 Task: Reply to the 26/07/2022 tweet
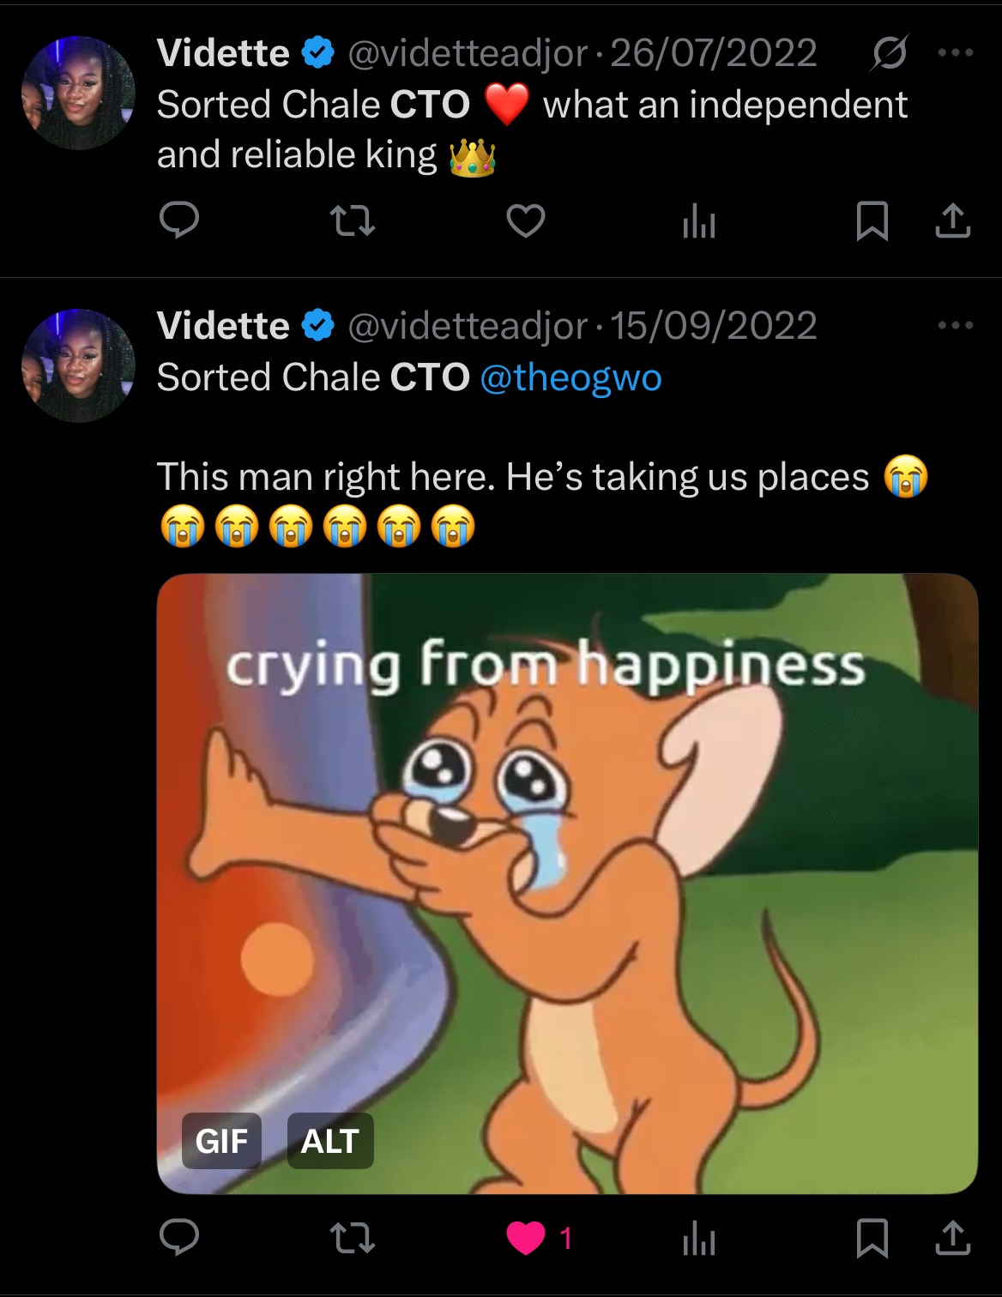(x=180, y=221)
